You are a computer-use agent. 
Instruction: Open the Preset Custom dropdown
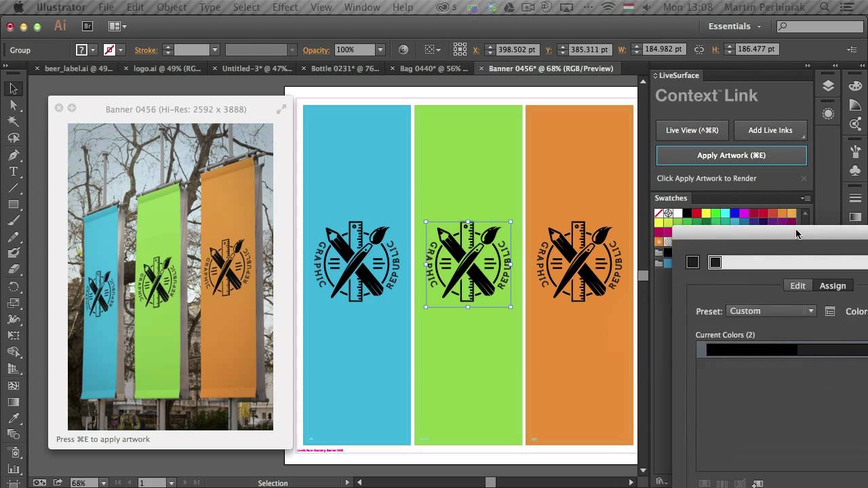point(771,311)
